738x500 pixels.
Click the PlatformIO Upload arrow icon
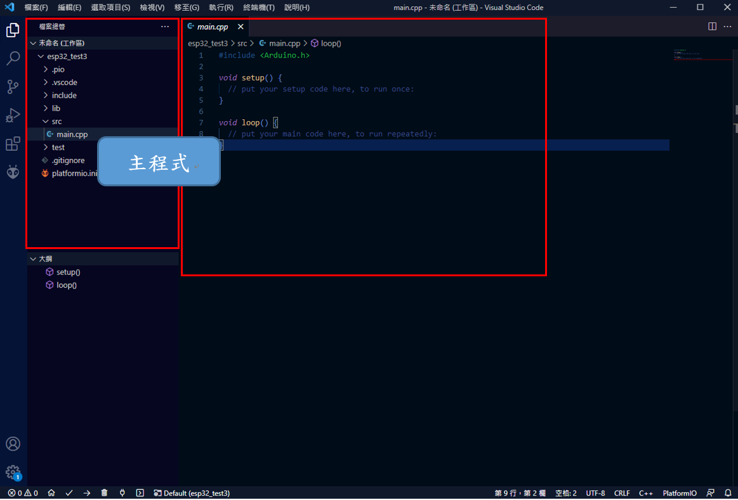[x=86, y=493]
